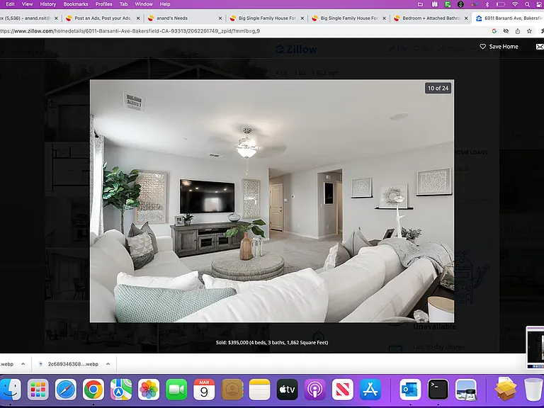This screenshot has width=544, height=408.
Task: Click the battery icon in menu bar
Action: (x=500, y=4)
